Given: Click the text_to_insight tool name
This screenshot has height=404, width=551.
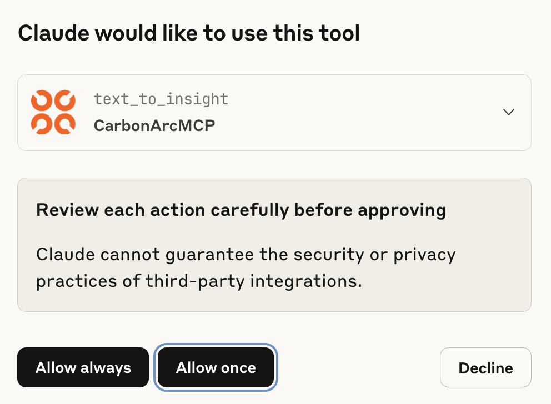Looking at the screenshot, I should tap(161, 99).
